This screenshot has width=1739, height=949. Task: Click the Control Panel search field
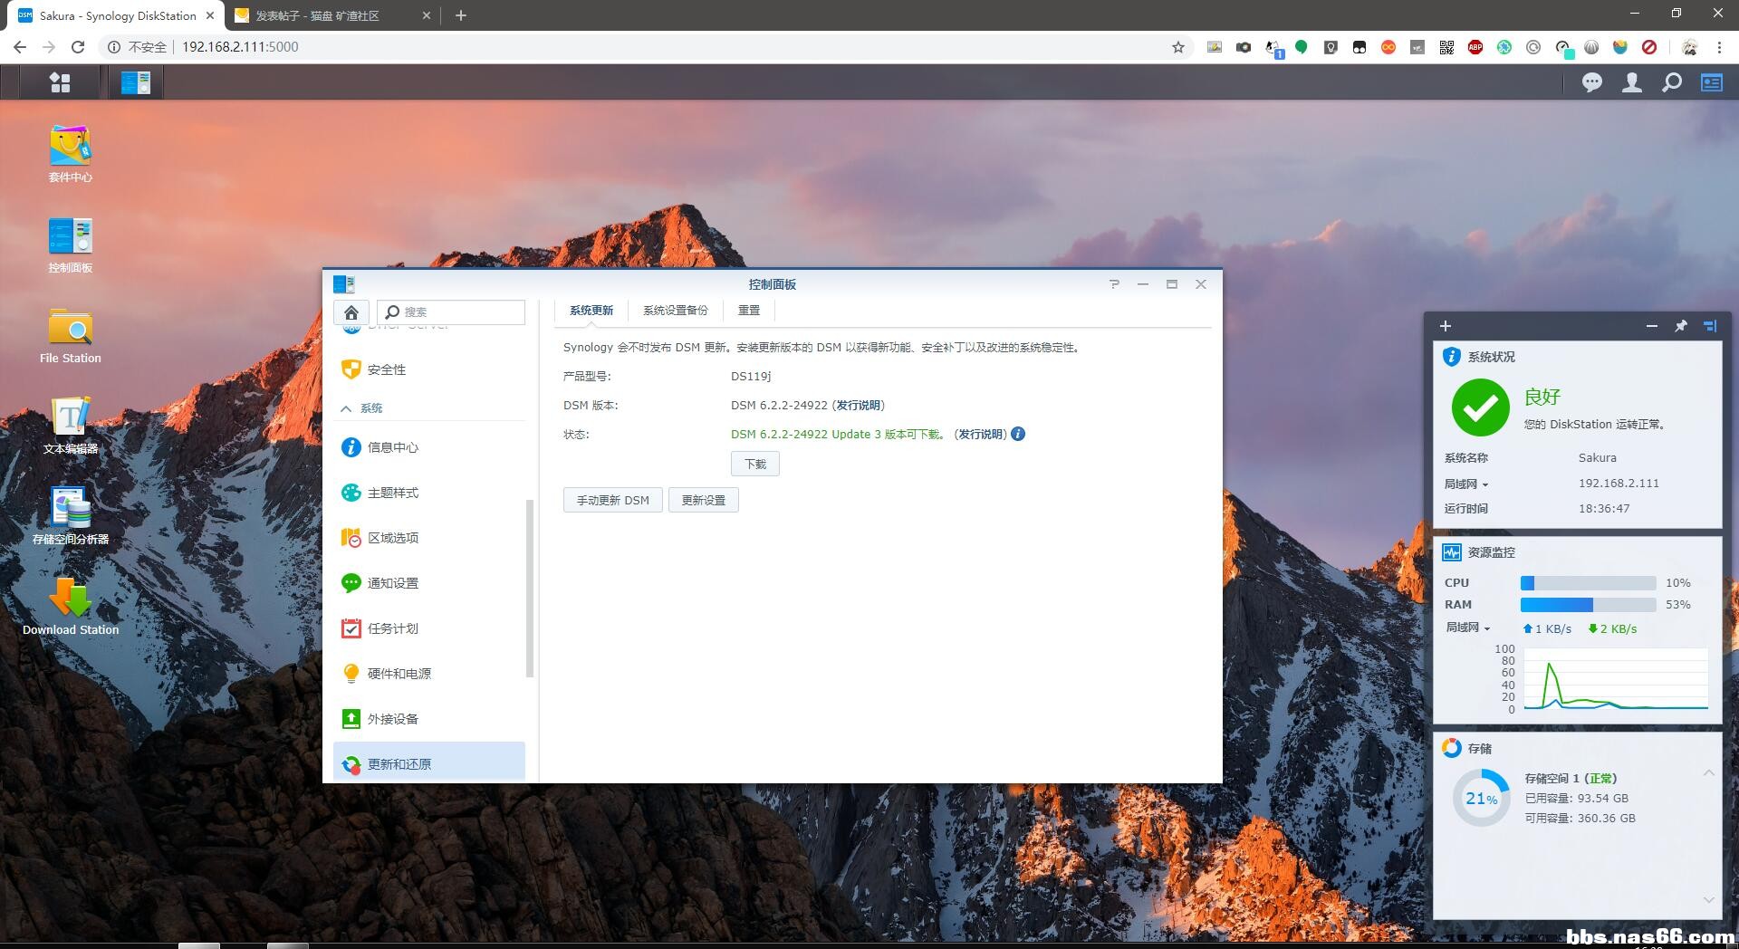click(451, 312)
